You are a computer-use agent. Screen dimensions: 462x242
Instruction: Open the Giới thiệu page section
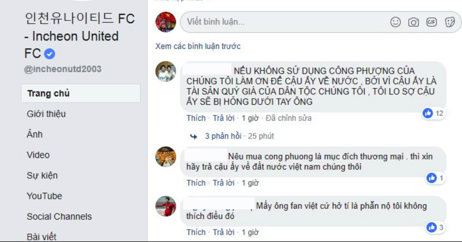[x=46, y=114]
